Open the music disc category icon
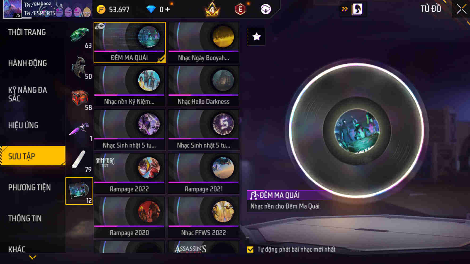Viewport: 470px width, 264px height. pos(79,191)
